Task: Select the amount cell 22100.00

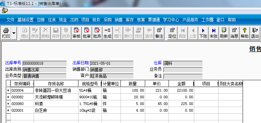Action: coord(182,90)
